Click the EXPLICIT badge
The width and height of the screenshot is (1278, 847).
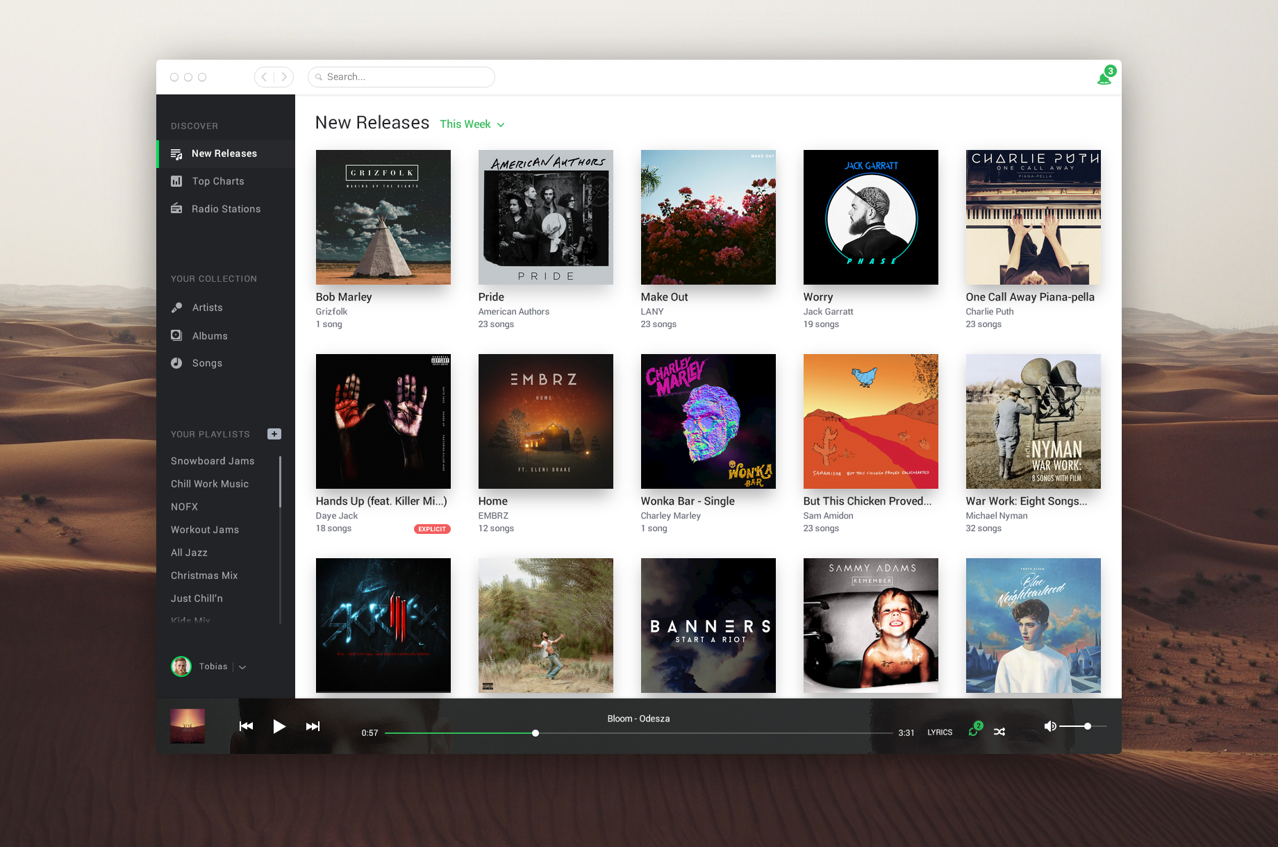(432, 529)
